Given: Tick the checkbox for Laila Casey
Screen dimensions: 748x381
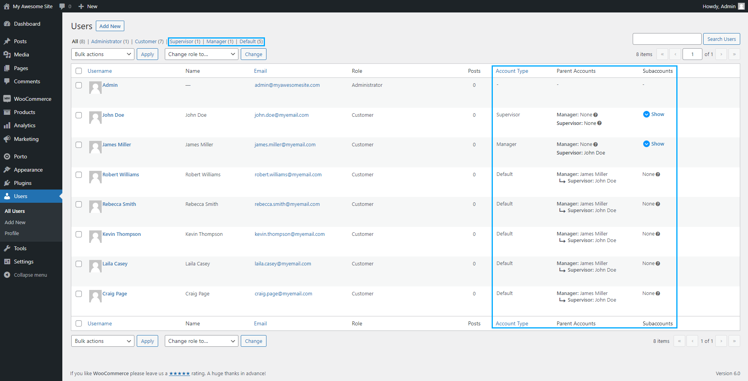Looking at the screenshot, I should [x=79, y=264].
